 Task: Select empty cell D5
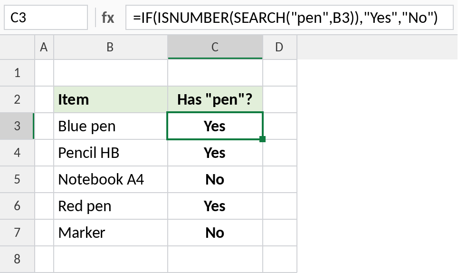[279, 179]
